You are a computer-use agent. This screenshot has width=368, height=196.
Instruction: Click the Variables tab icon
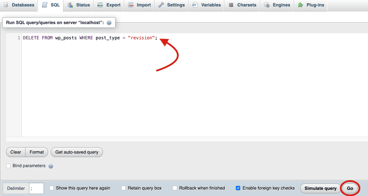pyautogui.click(x=195, y=5)
